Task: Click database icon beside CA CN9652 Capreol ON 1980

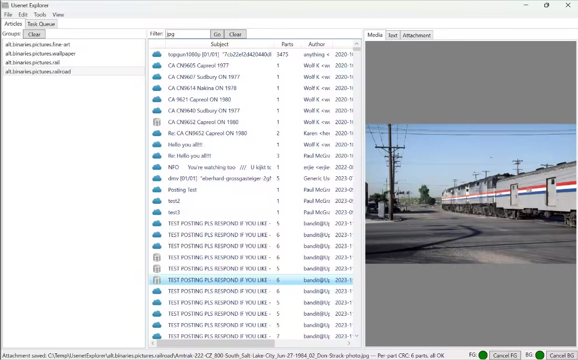Action: (157, 122)
